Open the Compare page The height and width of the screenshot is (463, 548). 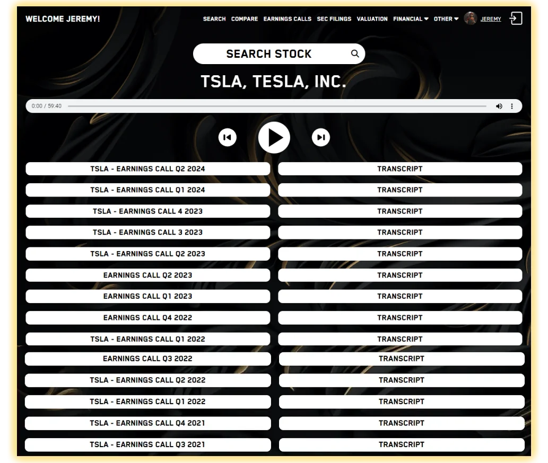(x=245, y=19)
